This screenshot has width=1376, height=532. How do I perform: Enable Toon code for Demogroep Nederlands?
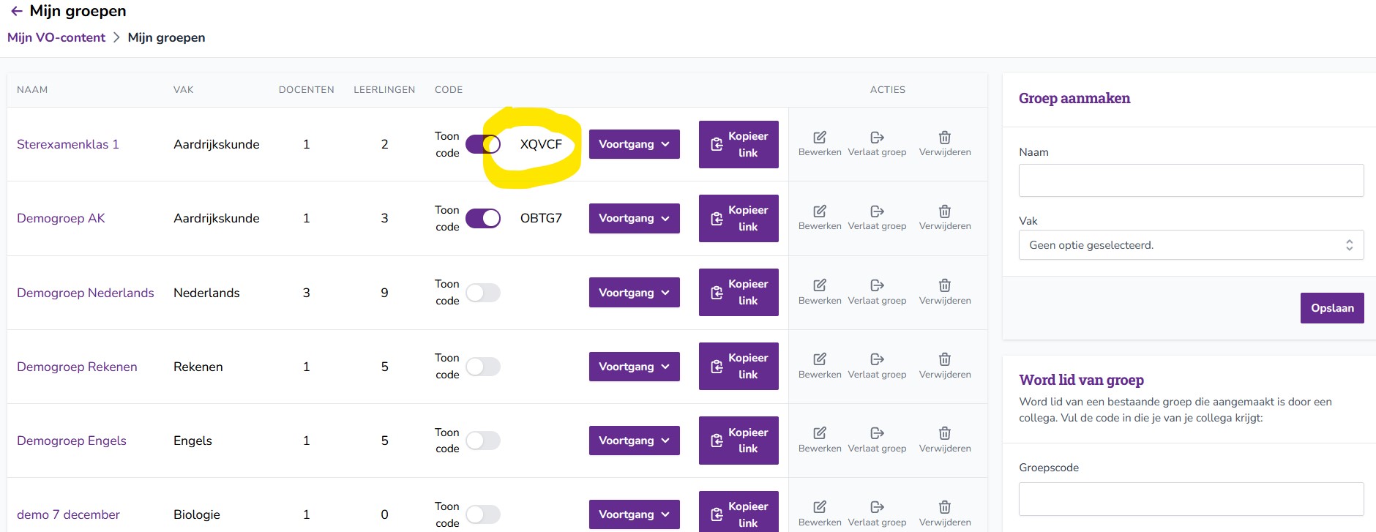click(x=483, y=293)
